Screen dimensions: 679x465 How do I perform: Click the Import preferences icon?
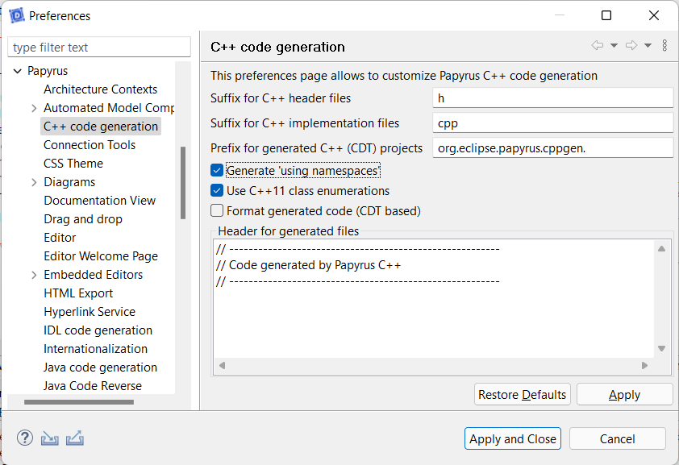pos(50,438)
